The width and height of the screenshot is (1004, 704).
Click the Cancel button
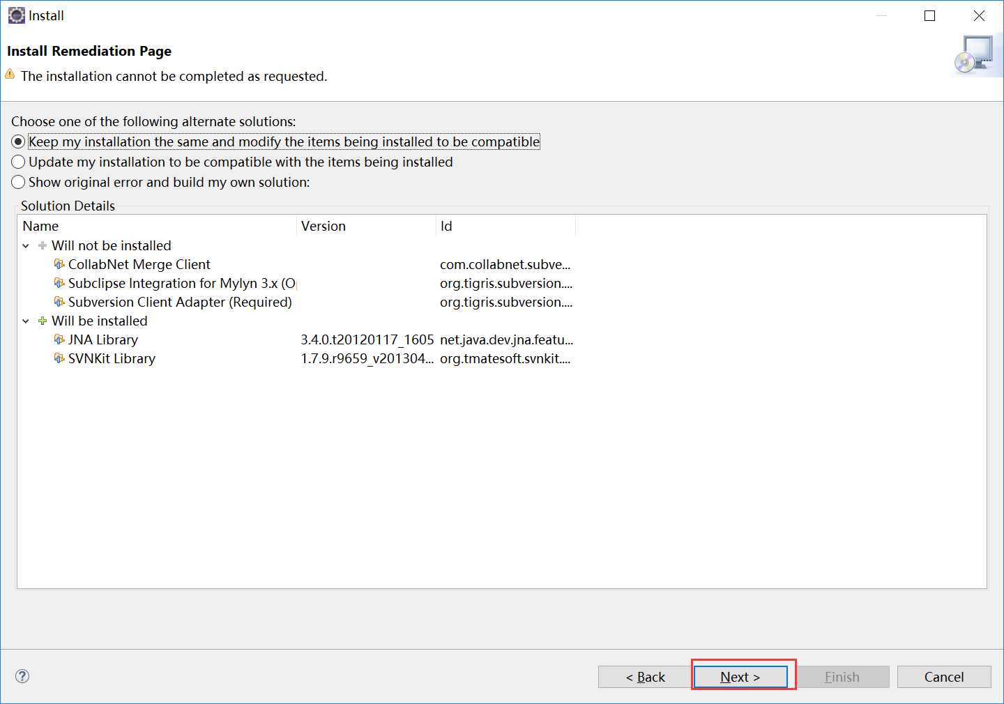coord(944,677)
